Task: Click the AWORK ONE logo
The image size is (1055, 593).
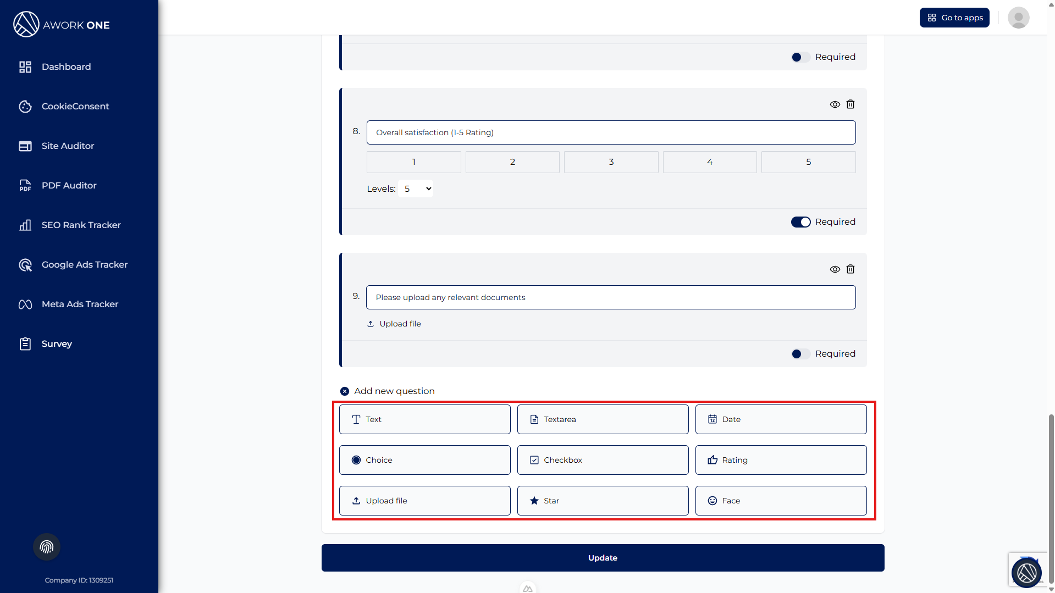Action: click(x=62, y=25)
